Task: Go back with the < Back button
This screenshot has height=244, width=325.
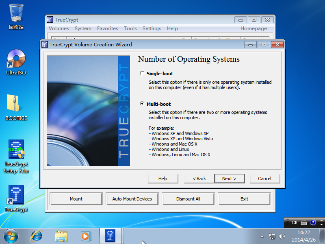Action: coord(199,179)
